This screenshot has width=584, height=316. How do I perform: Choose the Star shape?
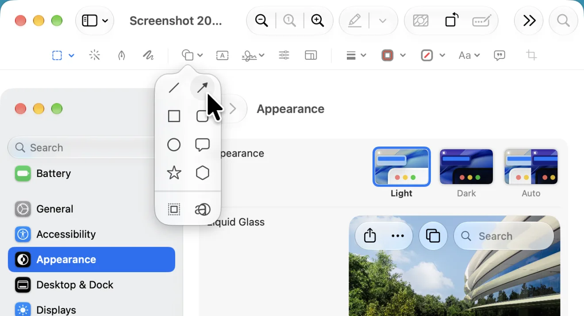pos(174,173)
